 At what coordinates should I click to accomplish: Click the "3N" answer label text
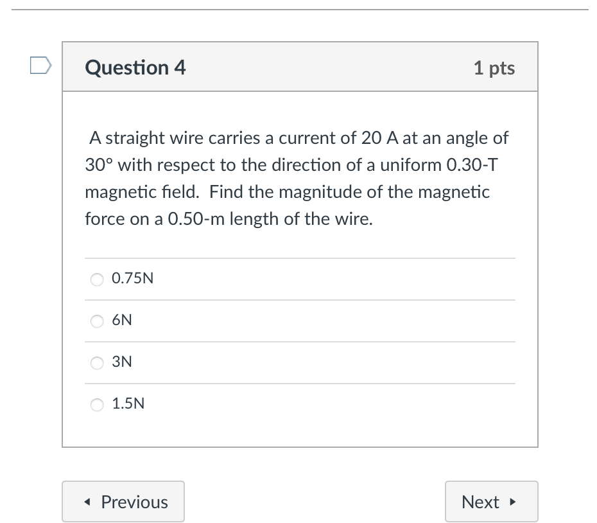point(122,362)
